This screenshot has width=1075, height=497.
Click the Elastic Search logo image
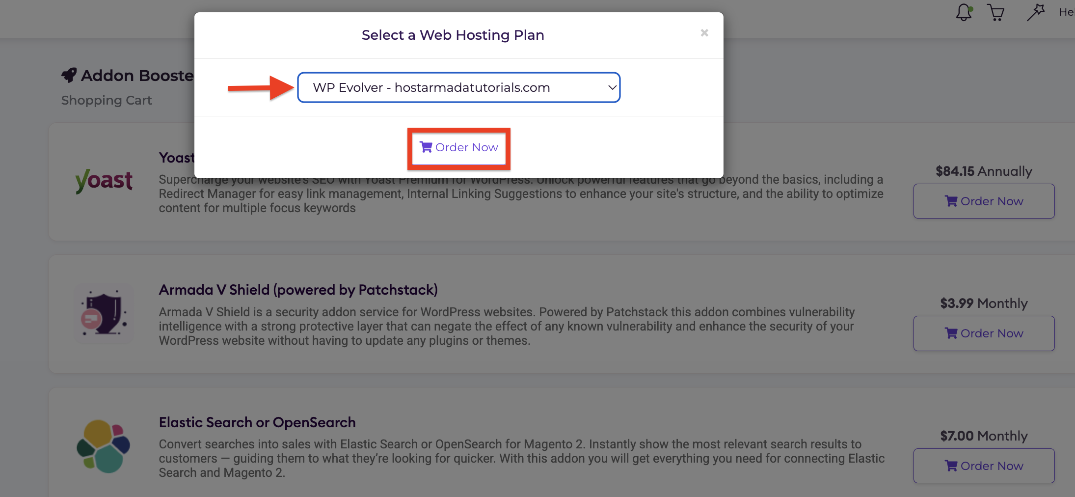pyautogui.click(x=104, y=446)
